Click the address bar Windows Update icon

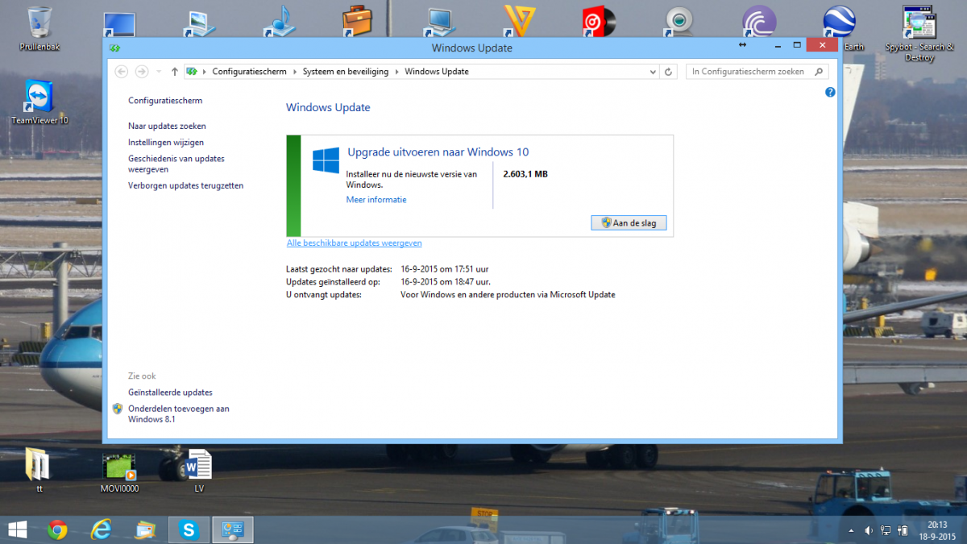point(192,72)
